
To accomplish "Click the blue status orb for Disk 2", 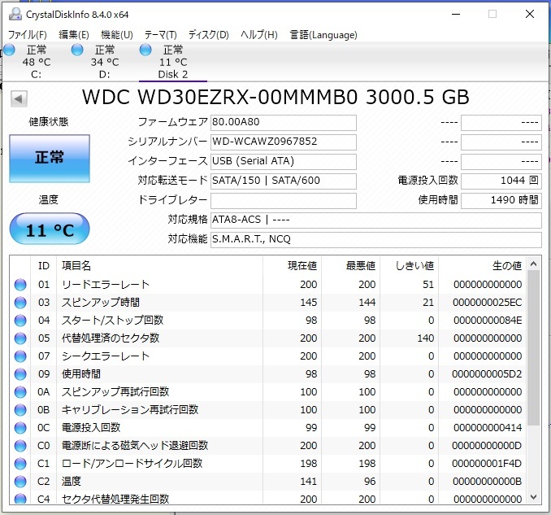I will point(145,50).
